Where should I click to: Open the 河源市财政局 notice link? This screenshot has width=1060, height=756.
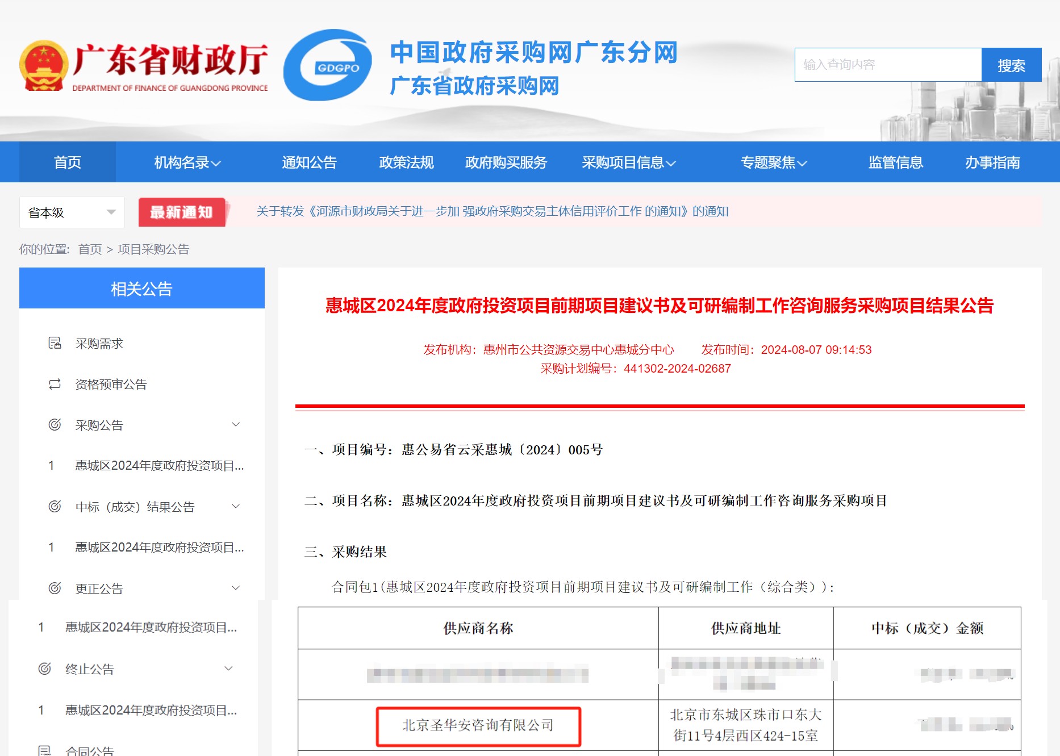pyautogui.click(x=492, y=211)
